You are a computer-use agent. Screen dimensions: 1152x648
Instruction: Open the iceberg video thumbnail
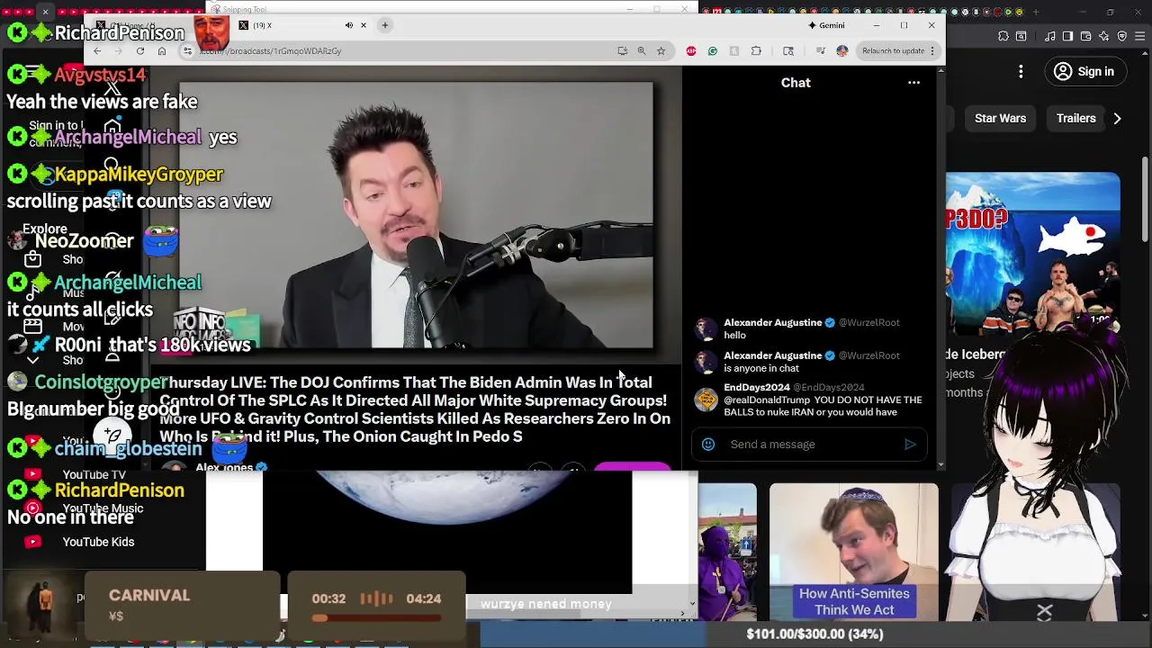tap(1032, 255)
